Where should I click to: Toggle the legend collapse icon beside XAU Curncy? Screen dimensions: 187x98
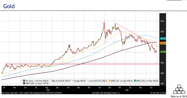(23, 81)
